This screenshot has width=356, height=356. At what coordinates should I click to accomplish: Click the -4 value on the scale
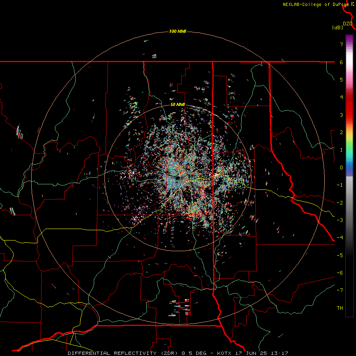click(x=340, y=238)
